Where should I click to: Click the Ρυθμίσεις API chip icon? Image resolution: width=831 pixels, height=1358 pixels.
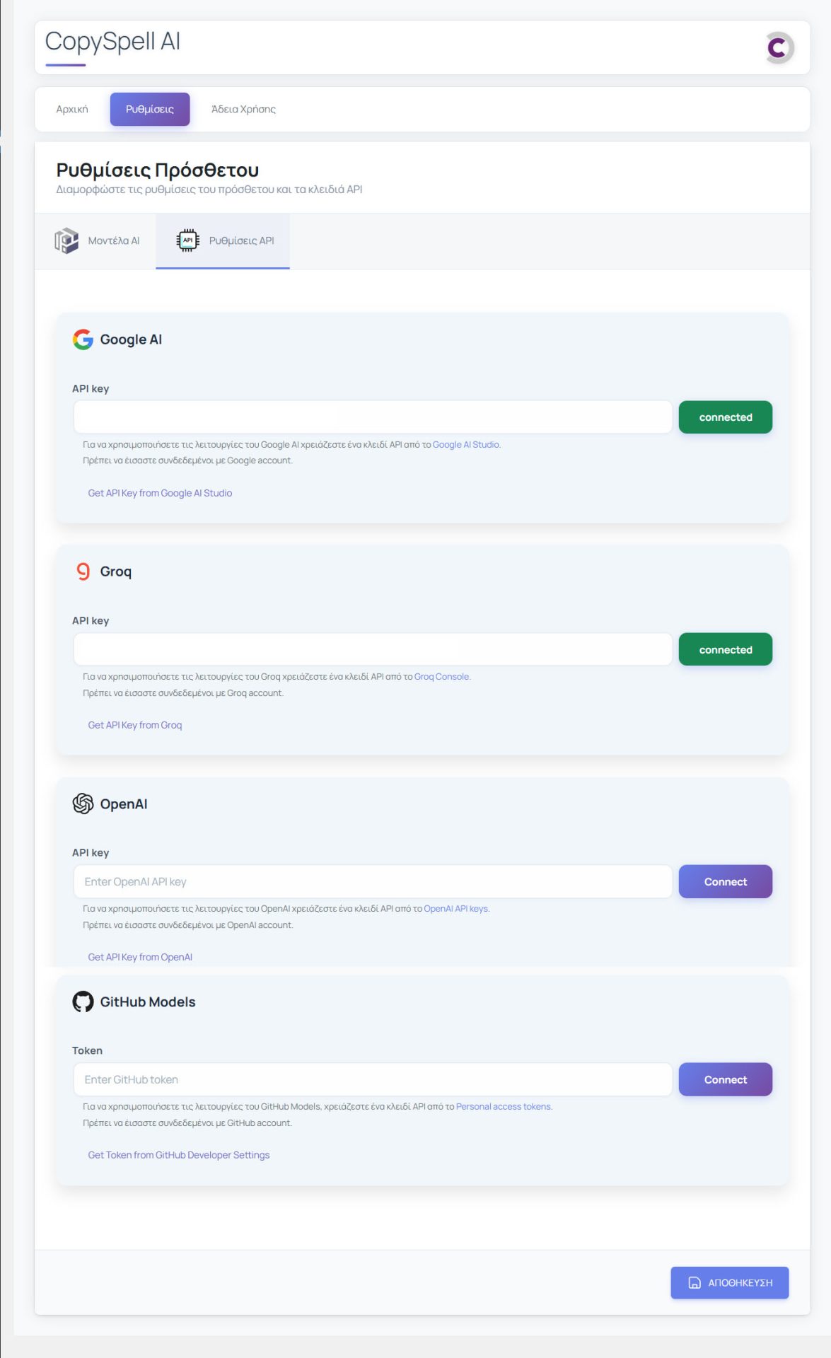(187, 240)
